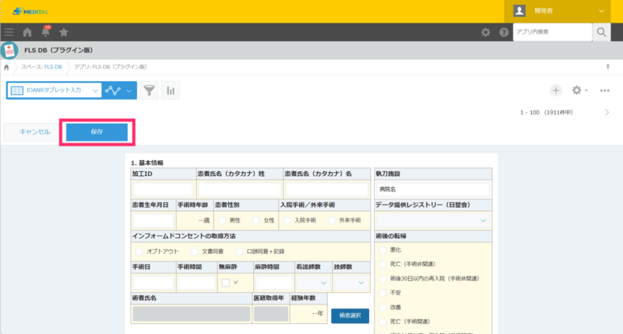Select 口頭同意＋記録 radio option
Screen dimensions: 623x334
239,251
